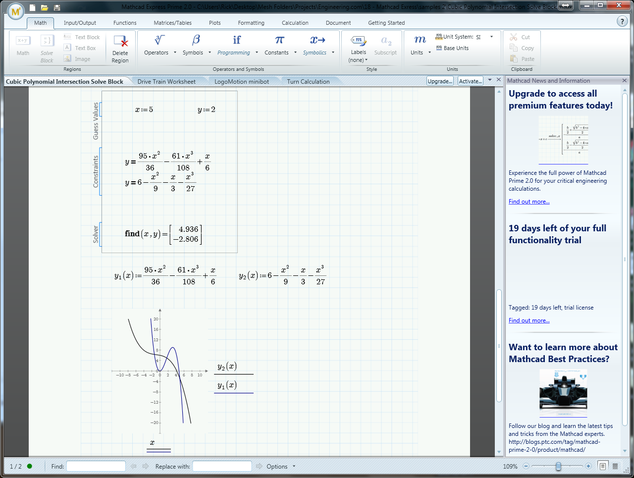The height and width of the screenshot is (478, 634).
Task: Switch to the Input/Output ribbon tab
Action: click(80, 23)
